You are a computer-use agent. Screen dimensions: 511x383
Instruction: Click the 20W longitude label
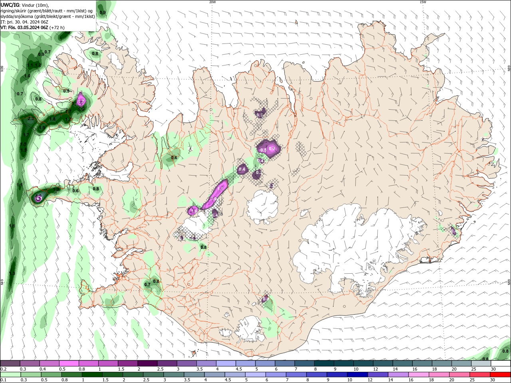212,2
